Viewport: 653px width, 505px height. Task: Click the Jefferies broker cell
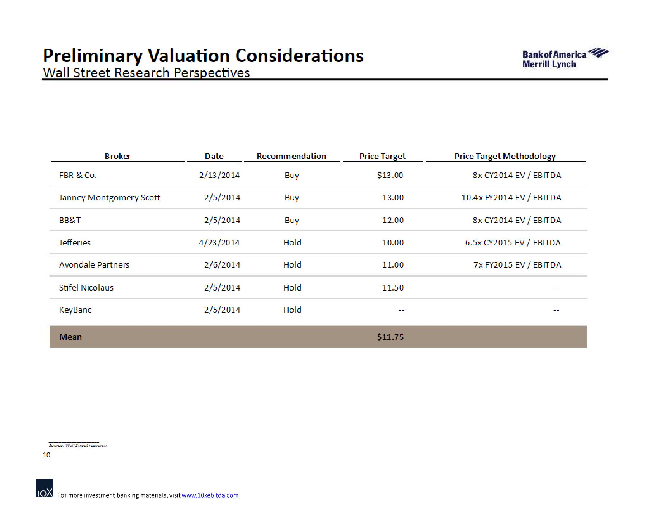[75, 242]
